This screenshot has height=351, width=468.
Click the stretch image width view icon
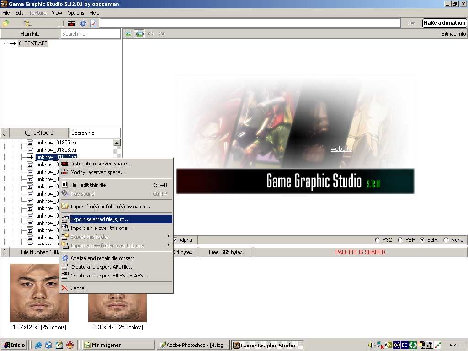click(x=139, y=34)
